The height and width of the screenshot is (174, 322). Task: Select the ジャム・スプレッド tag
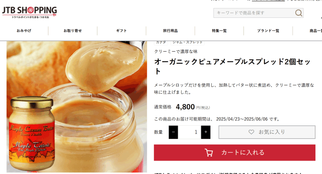[187, 42]
